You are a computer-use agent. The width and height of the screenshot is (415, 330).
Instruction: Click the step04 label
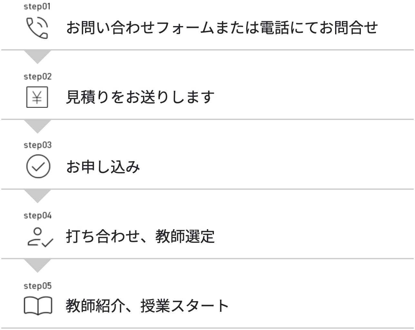pos(37,215)
